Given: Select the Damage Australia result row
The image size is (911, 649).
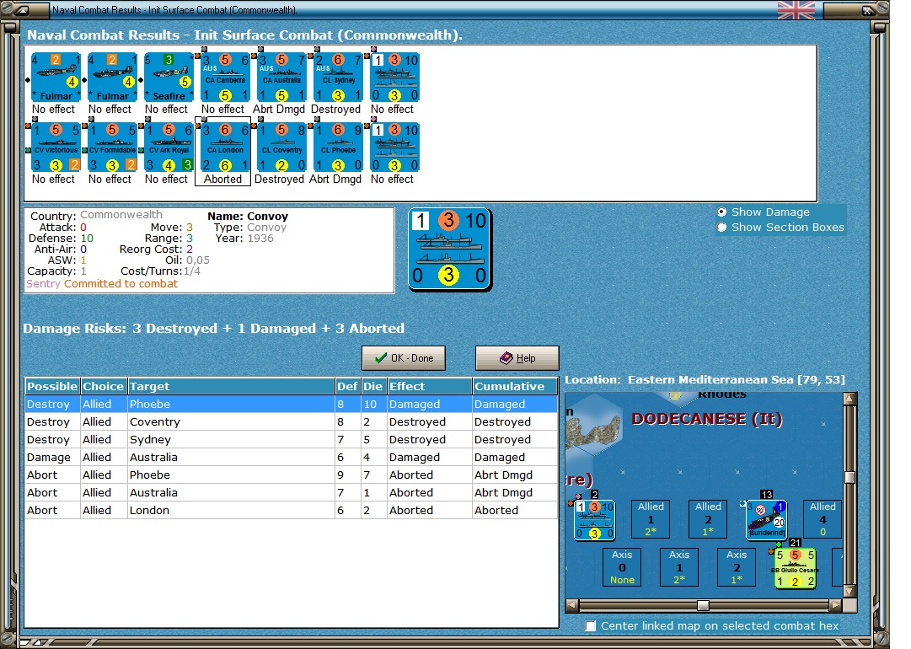Looking at the screenshot, I should tap(291, 458).
